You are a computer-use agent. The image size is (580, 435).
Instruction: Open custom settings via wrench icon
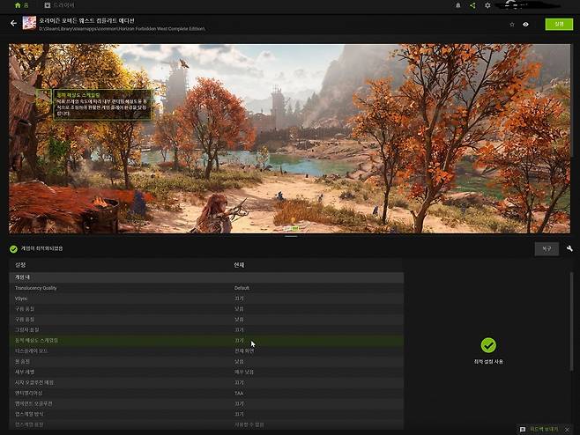tap(569, 248)
